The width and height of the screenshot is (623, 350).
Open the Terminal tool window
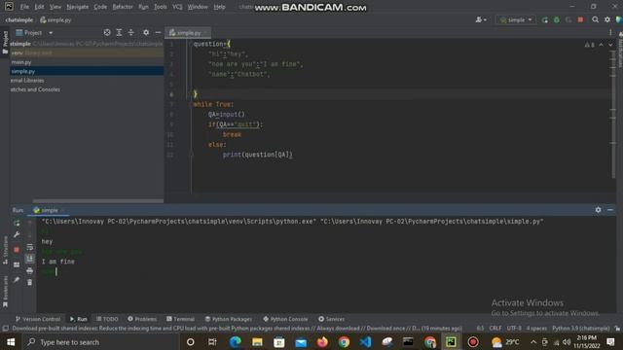180,319
